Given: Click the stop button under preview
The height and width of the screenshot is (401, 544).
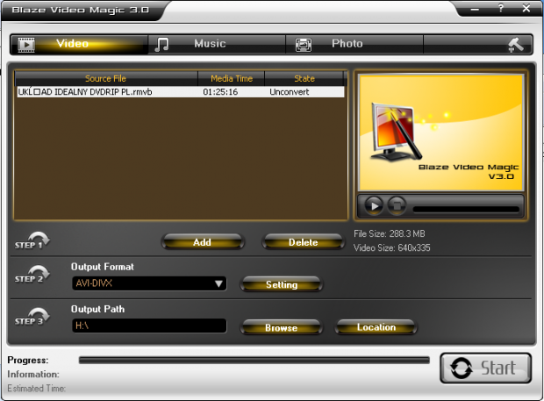Looking at the screenshot, I should pos(397,206).
